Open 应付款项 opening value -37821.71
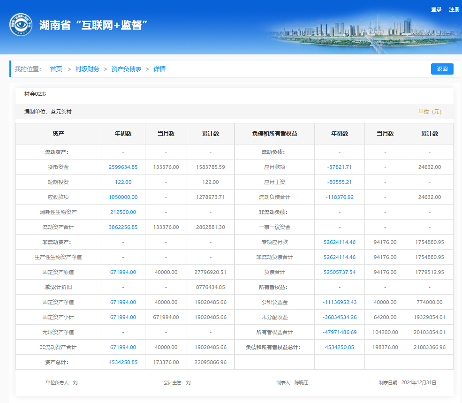The image size is (462, 403). [340, 167]
